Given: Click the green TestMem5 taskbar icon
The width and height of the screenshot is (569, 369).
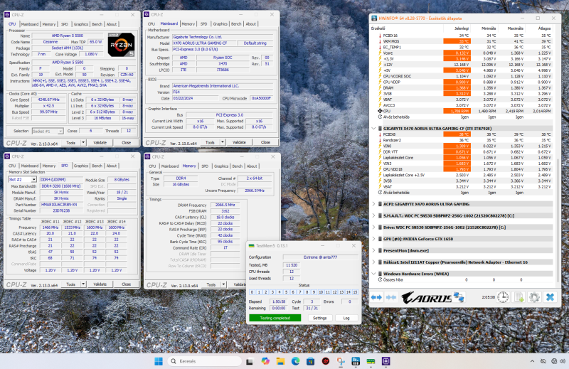Looking at the screenshot, I should 371,361.
